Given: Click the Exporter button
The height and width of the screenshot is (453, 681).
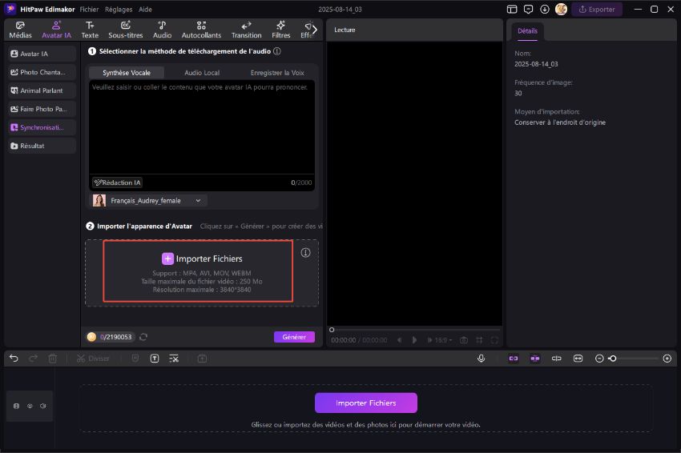Looking at the screenshot, I should (597, 9).
